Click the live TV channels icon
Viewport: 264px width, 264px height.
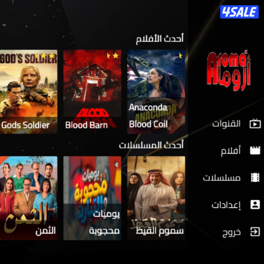255,123
